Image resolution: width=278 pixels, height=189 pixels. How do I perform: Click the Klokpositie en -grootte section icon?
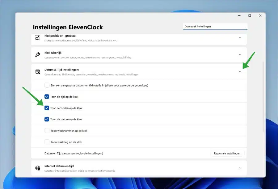[x=38, y=38]
